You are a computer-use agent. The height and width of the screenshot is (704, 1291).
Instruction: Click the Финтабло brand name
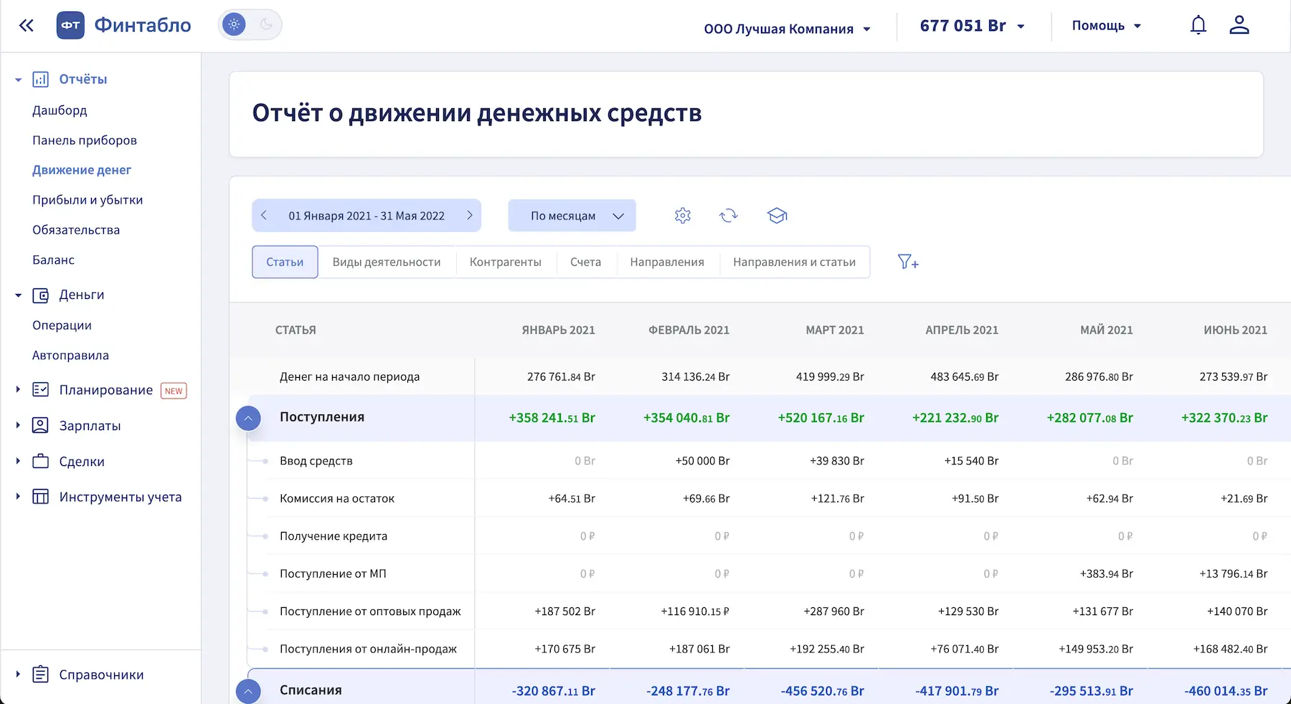click(x=143, y=25)
